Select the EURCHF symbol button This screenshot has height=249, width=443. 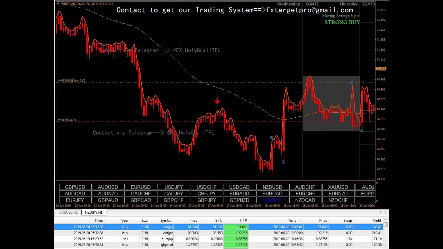pos(305,194)
